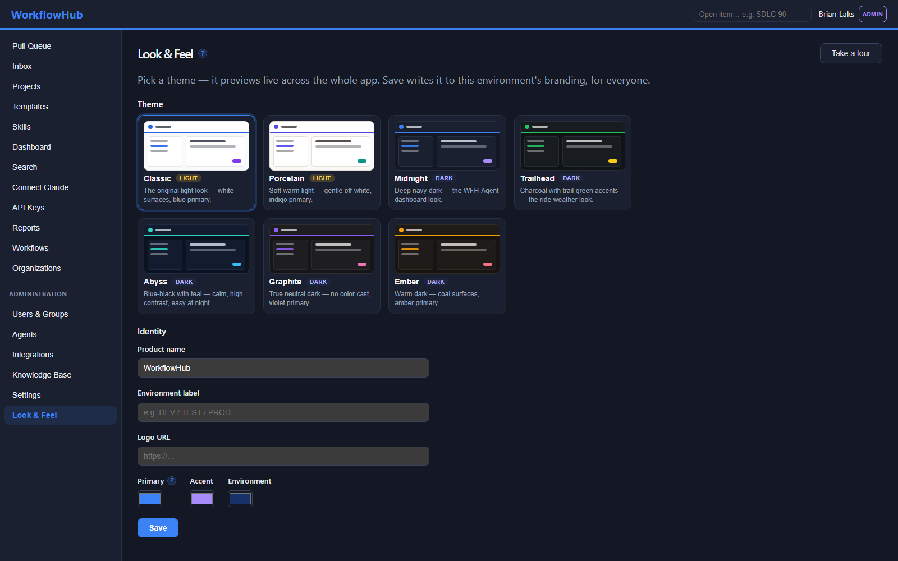Show the help tooltip next to Primary label

point(172,481)
